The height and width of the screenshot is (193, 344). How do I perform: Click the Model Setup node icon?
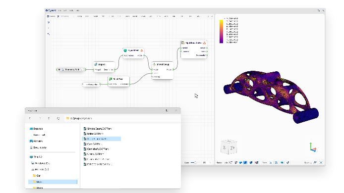tap(154, 64)
